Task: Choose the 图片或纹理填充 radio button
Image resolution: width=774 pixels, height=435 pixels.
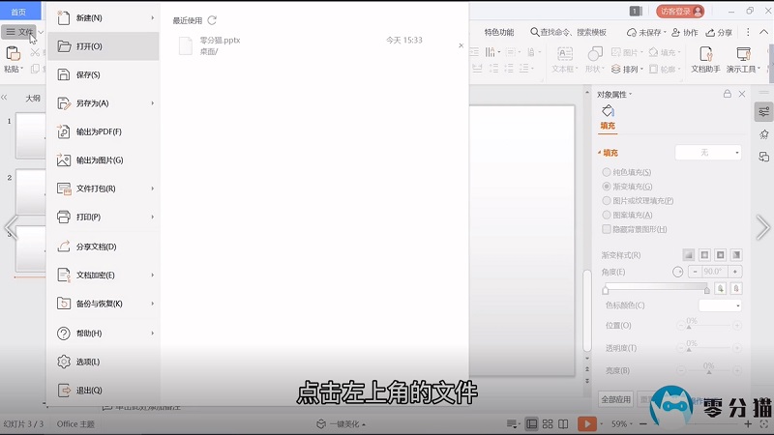Action: click(607, 200)
